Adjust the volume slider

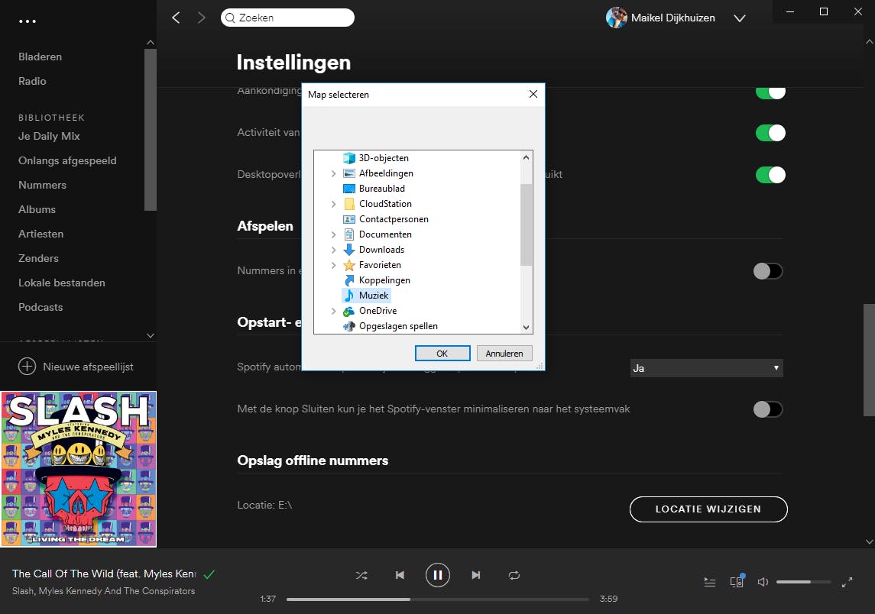(x=804, y=582)
